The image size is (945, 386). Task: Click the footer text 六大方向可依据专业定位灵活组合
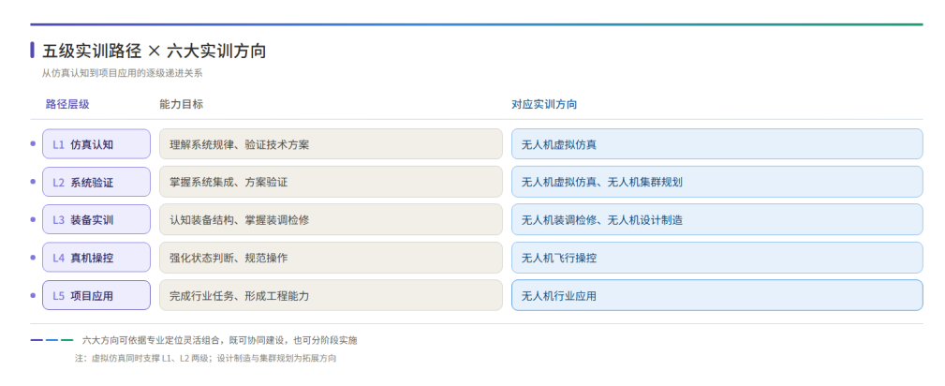point(153,340)
